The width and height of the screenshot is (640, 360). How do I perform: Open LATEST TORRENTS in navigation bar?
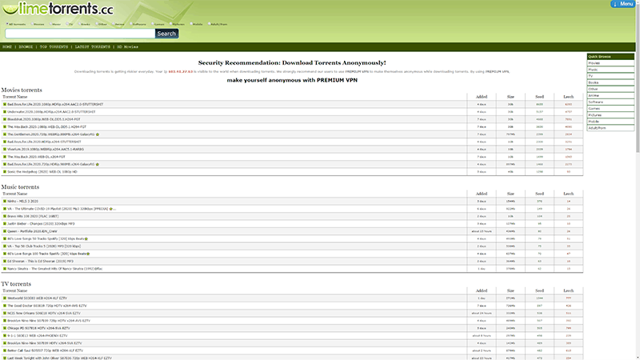pyautogui.click(x=93, y=47)
